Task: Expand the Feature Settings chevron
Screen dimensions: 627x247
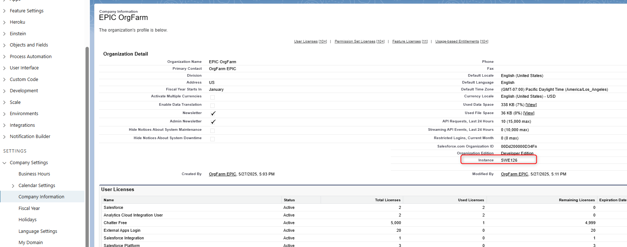Action: 4,11
